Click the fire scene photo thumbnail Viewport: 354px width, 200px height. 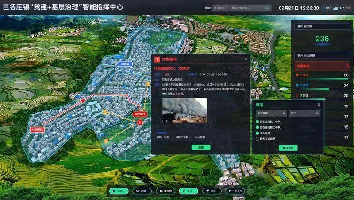pos(184,110)
